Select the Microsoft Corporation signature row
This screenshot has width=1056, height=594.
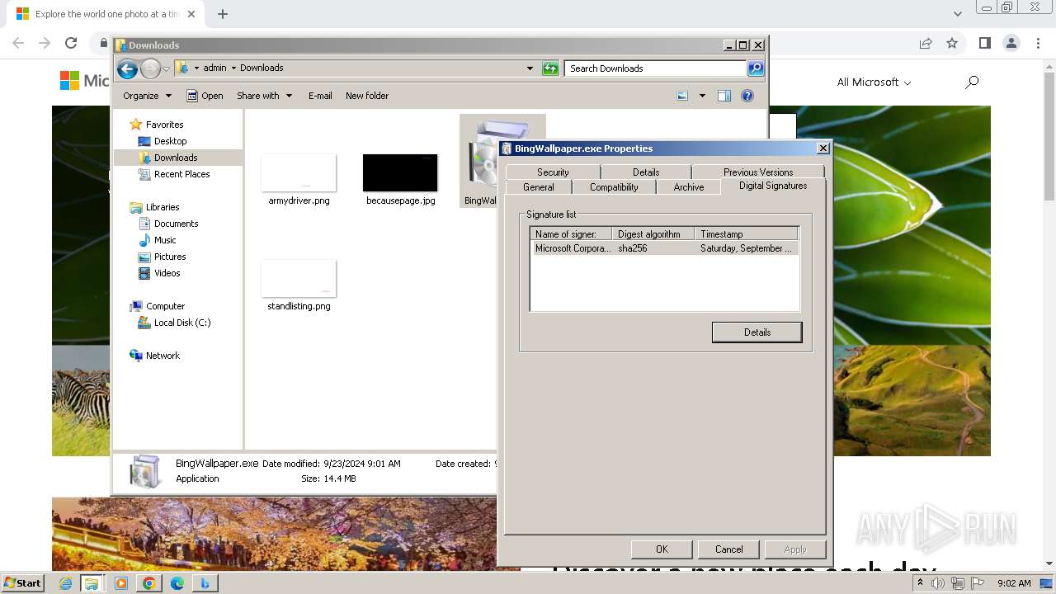click(665, 248)
